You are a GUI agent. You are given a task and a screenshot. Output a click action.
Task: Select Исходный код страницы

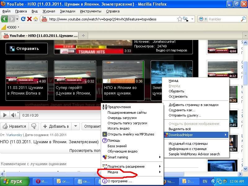[x=196, y=144]
